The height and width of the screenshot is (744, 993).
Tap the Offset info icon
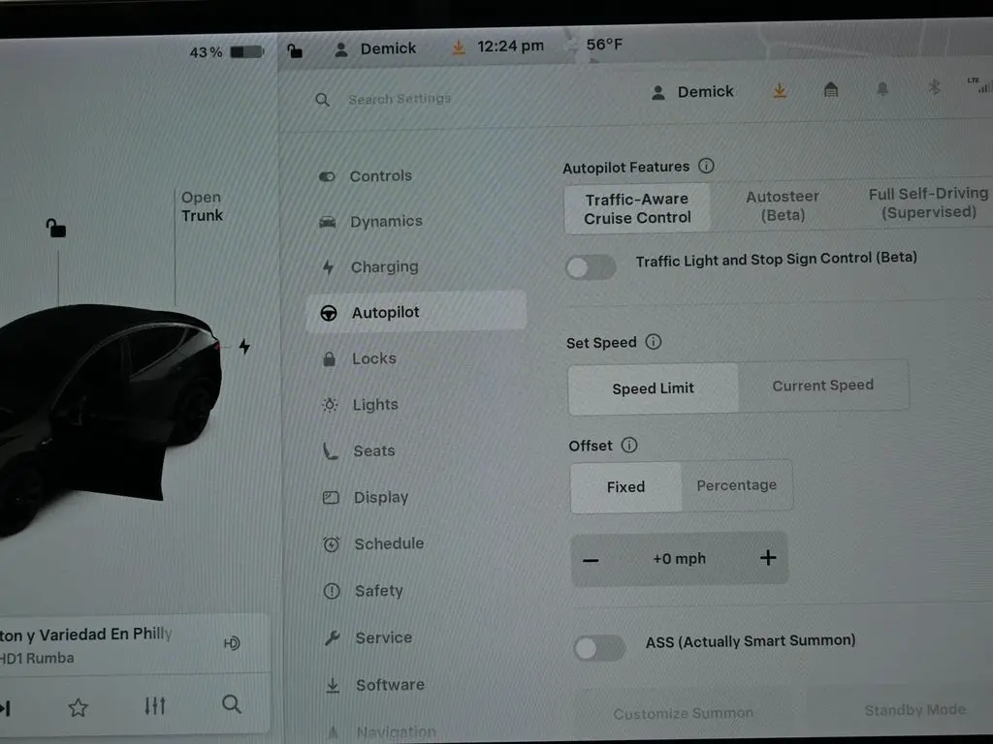(629, 446)
